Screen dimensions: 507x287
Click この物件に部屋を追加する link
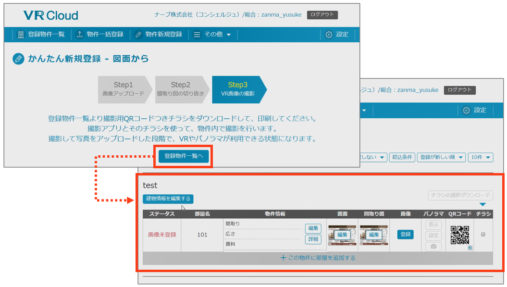point(318,258)
